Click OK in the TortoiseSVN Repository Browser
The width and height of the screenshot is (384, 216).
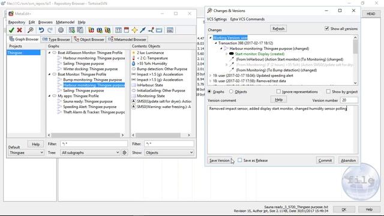344,209
